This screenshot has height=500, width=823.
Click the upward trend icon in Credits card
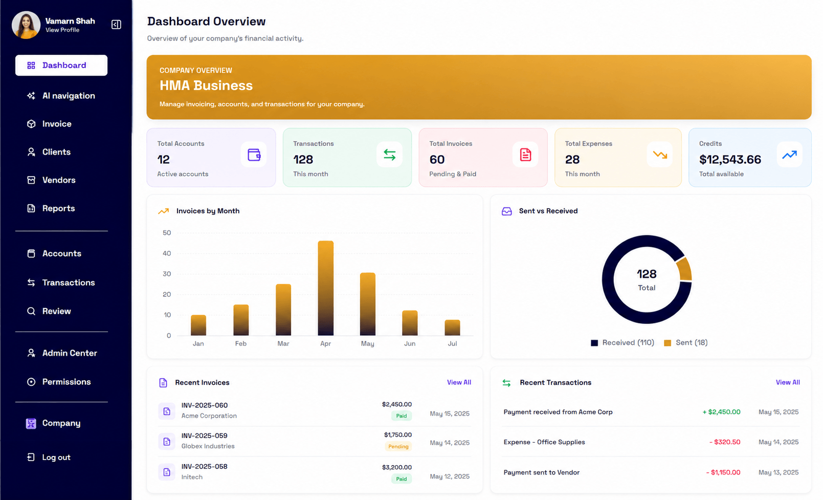790,155
